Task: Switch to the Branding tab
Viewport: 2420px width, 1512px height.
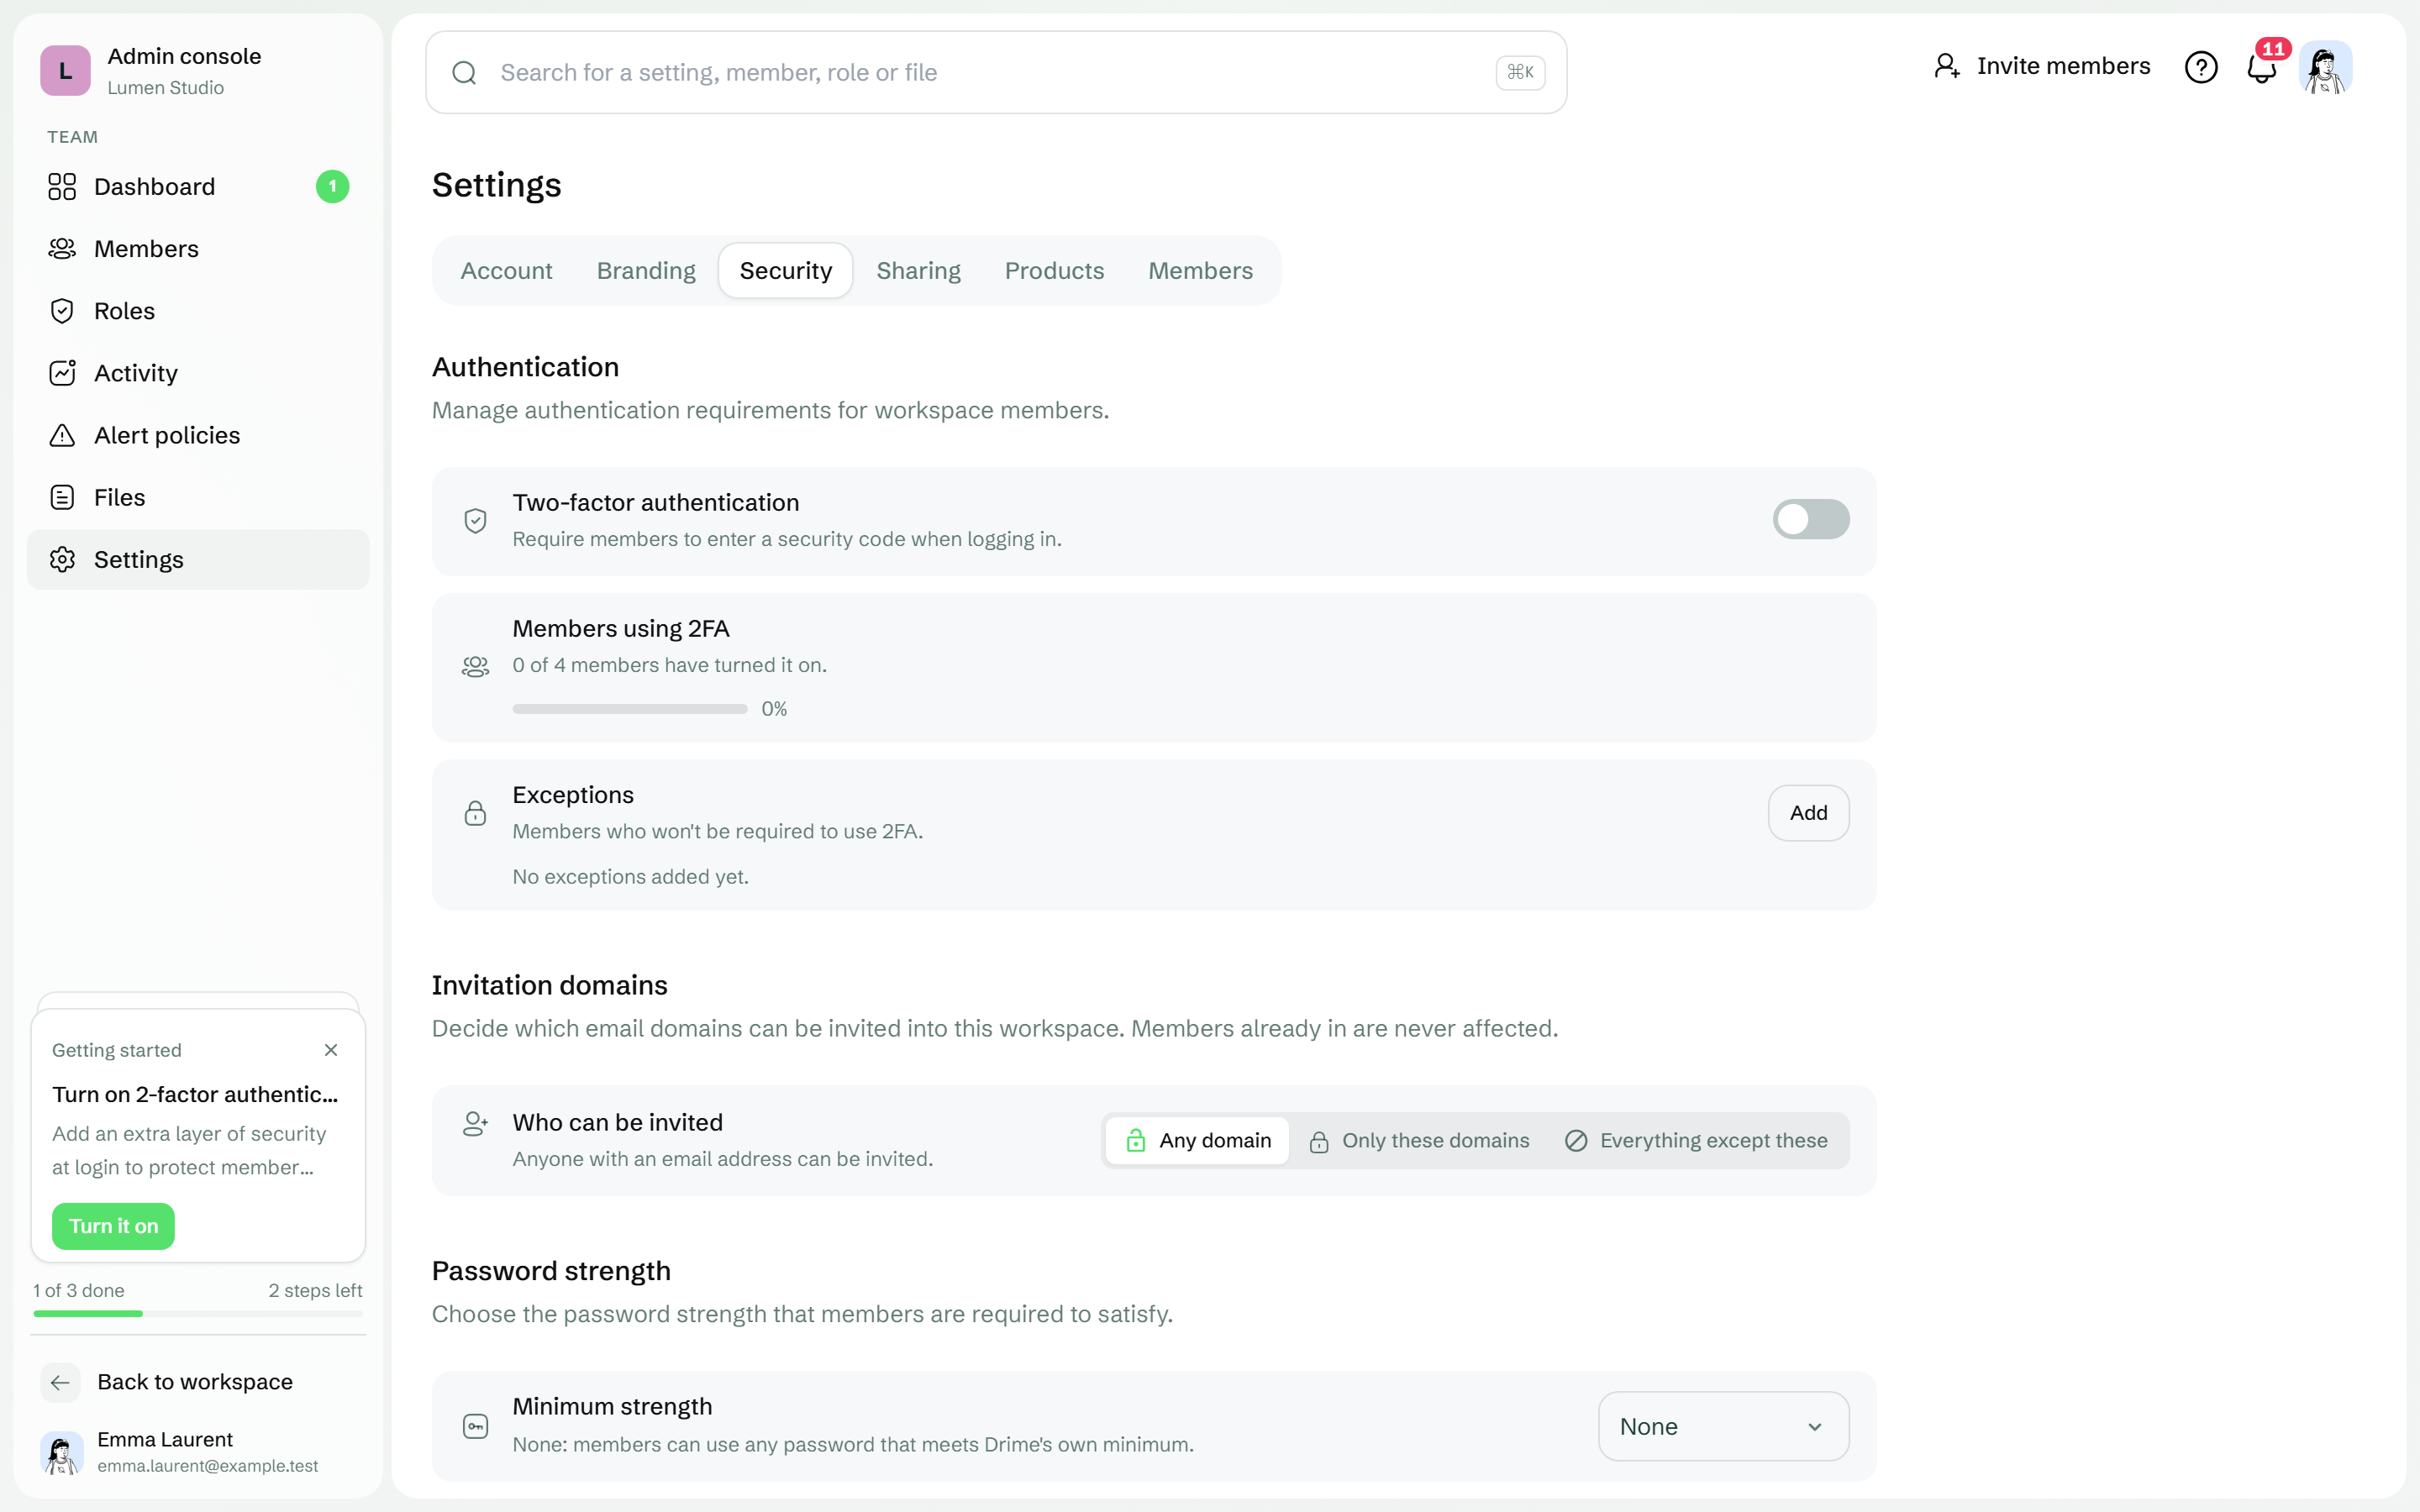Action: (646, 271)
